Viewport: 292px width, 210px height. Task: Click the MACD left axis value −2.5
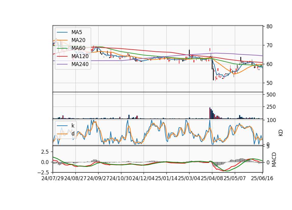click(43, 172)
